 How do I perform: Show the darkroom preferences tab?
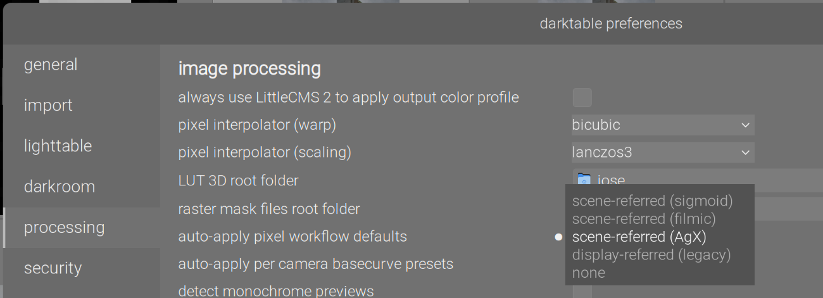59,187
